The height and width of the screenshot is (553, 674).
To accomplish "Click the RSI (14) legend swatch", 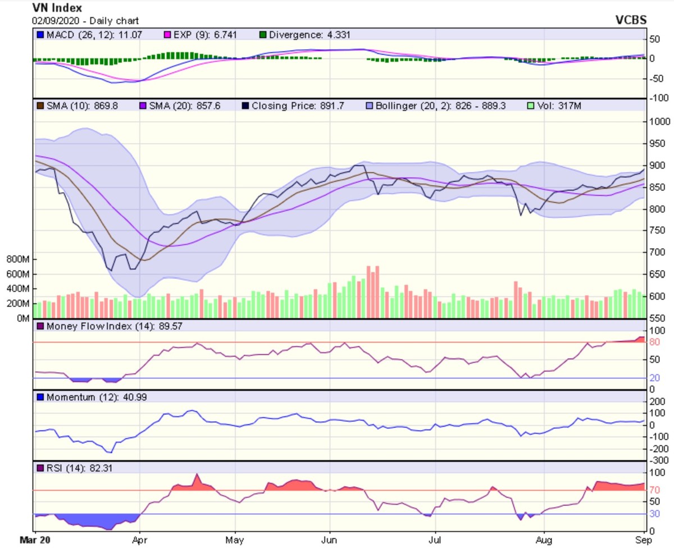I will (40, 468).
